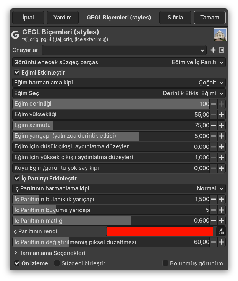Open Görüntülenecek süzgeç parçası dropdown
The image size is (238, 281).
[119, 62]
